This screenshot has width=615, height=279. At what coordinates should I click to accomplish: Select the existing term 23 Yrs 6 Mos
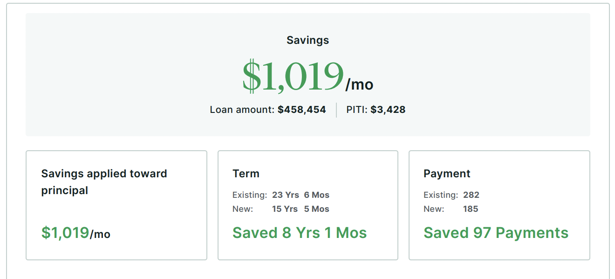tap(301, 195)
